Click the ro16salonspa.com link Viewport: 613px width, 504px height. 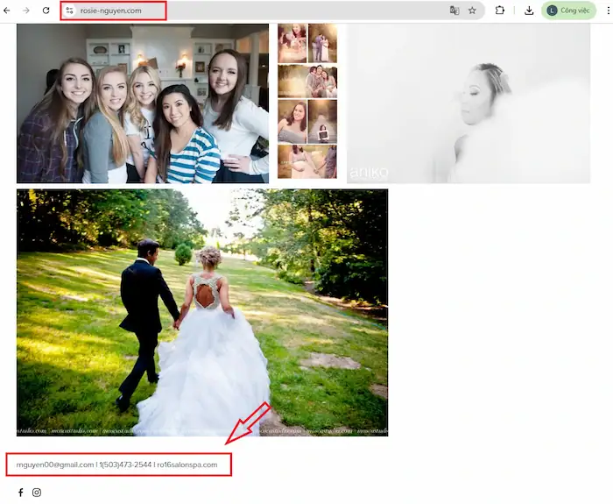pyautogui.click(x=187, y=465)
